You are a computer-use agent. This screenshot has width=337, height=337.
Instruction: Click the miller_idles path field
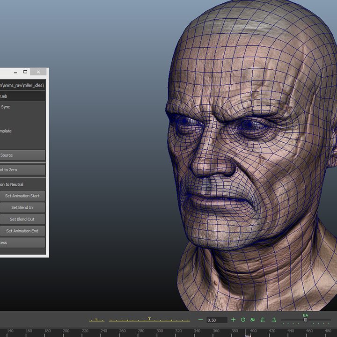coord(23,85)
